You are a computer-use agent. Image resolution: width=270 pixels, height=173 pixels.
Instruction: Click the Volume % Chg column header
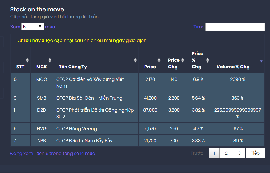[233, 67]
